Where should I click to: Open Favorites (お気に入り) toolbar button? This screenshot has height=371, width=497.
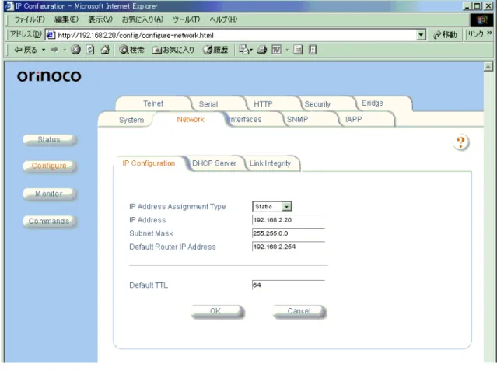pos(173,50)
